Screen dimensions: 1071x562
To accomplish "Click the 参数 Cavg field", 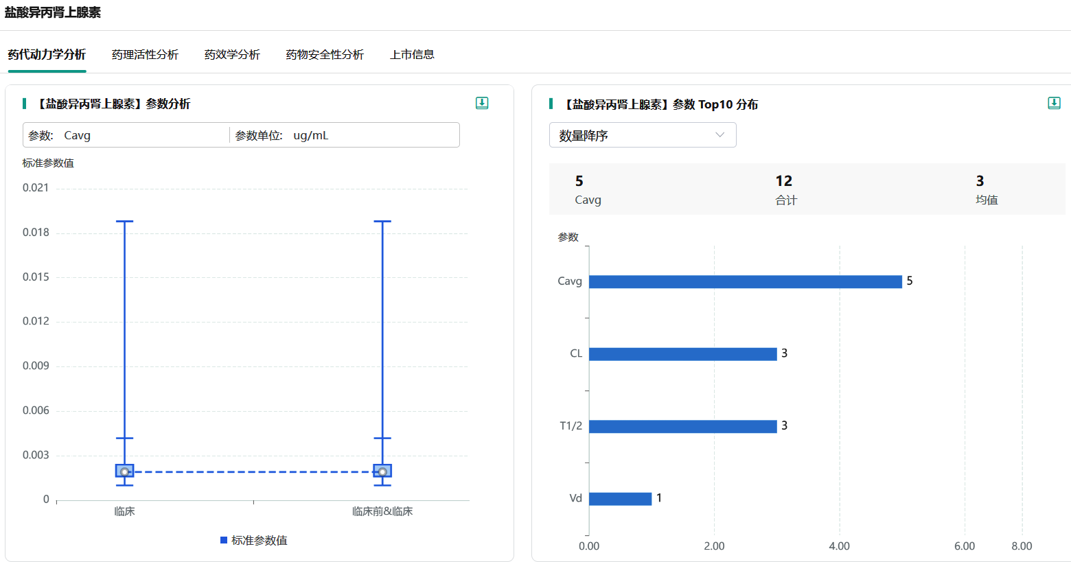I will coord(127,135).
